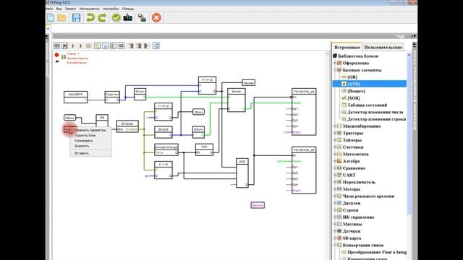Select the Encoder block on the canvas
The width and height of the screenshot is (463, 260).
tap(127, 126)
